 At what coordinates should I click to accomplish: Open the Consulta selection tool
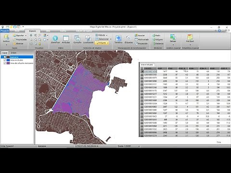tap(77, 39)
